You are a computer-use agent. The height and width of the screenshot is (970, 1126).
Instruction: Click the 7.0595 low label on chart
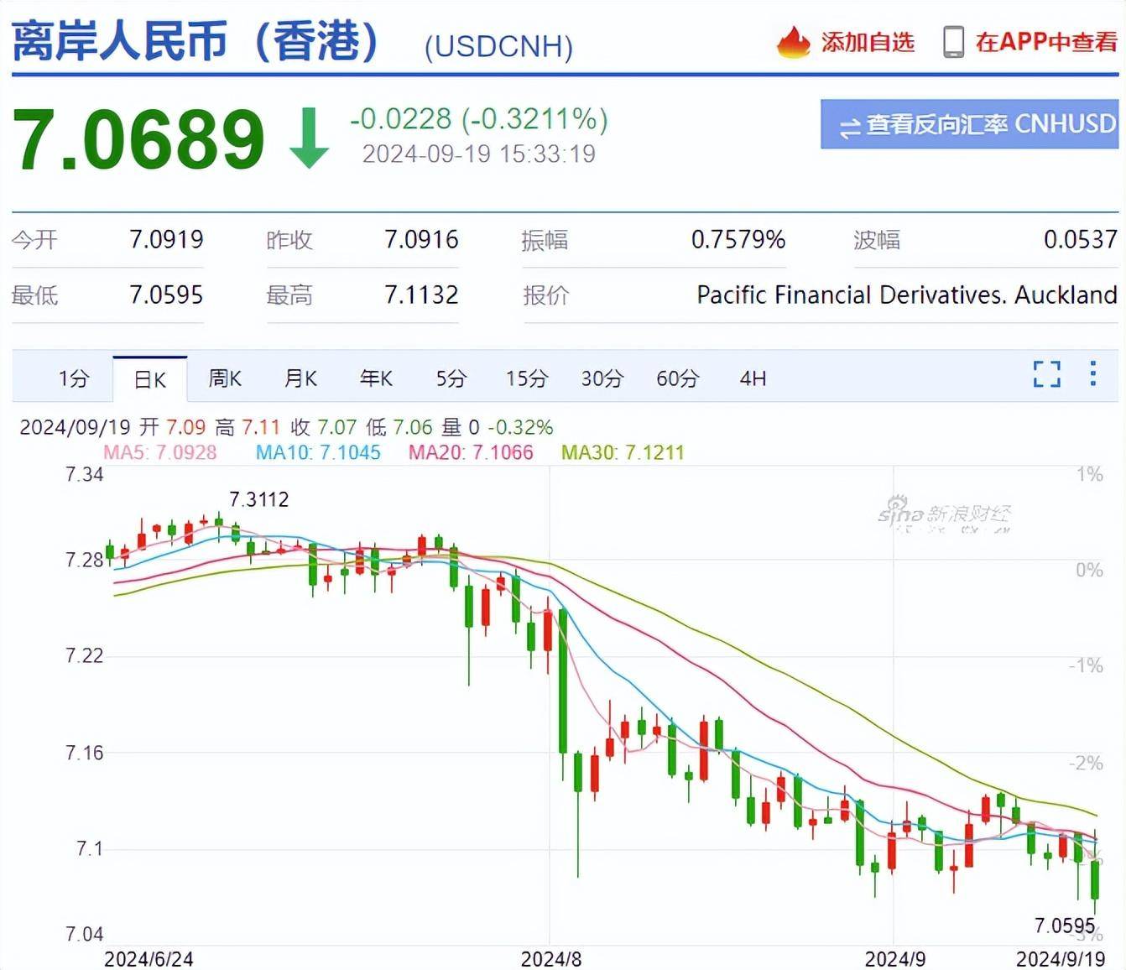[1065, 926]
